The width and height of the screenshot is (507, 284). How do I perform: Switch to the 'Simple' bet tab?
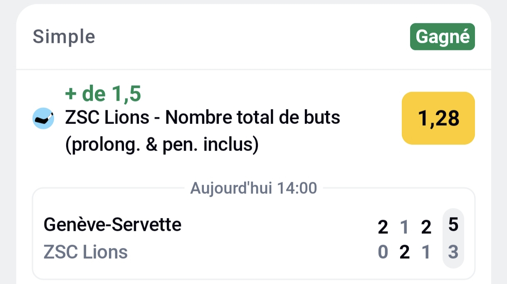(64, 37)
